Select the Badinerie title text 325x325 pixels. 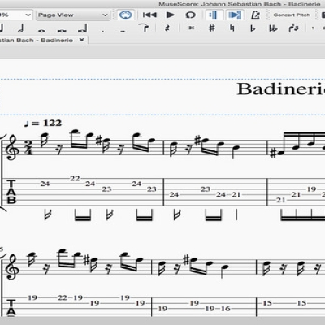pos(281,89)
